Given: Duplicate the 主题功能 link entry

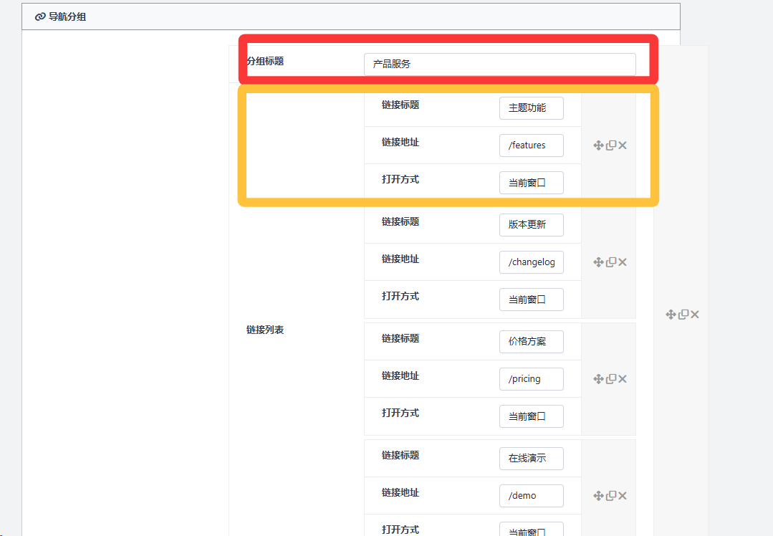Looking at the screenshot, I should click(x=611, y=145).
